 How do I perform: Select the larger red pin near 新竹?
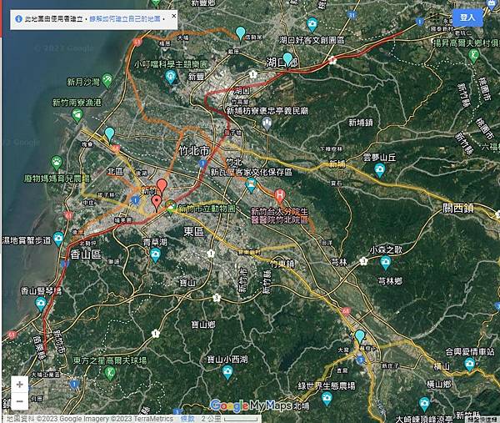click(162, 187)
